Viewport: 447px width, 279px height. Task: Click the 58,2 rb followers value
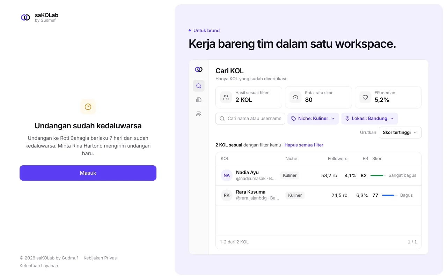(x=329, y=175)
